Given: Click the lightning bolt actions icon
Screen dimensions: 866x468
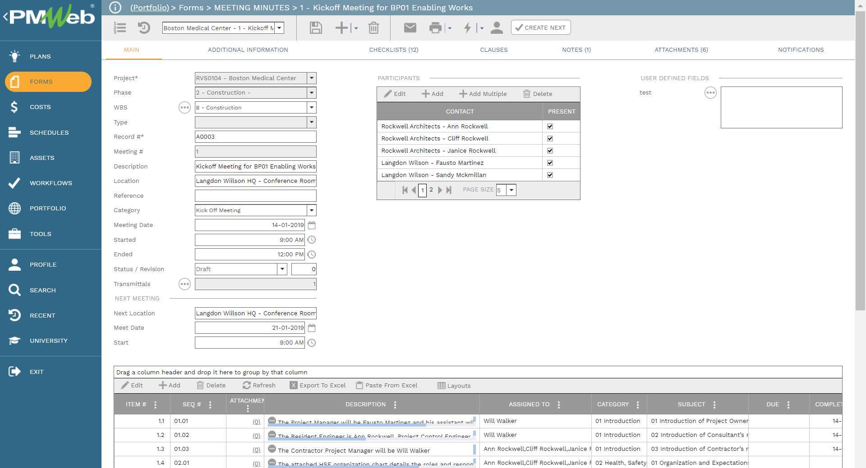Looking at the screenshot, I should (468, 28).
